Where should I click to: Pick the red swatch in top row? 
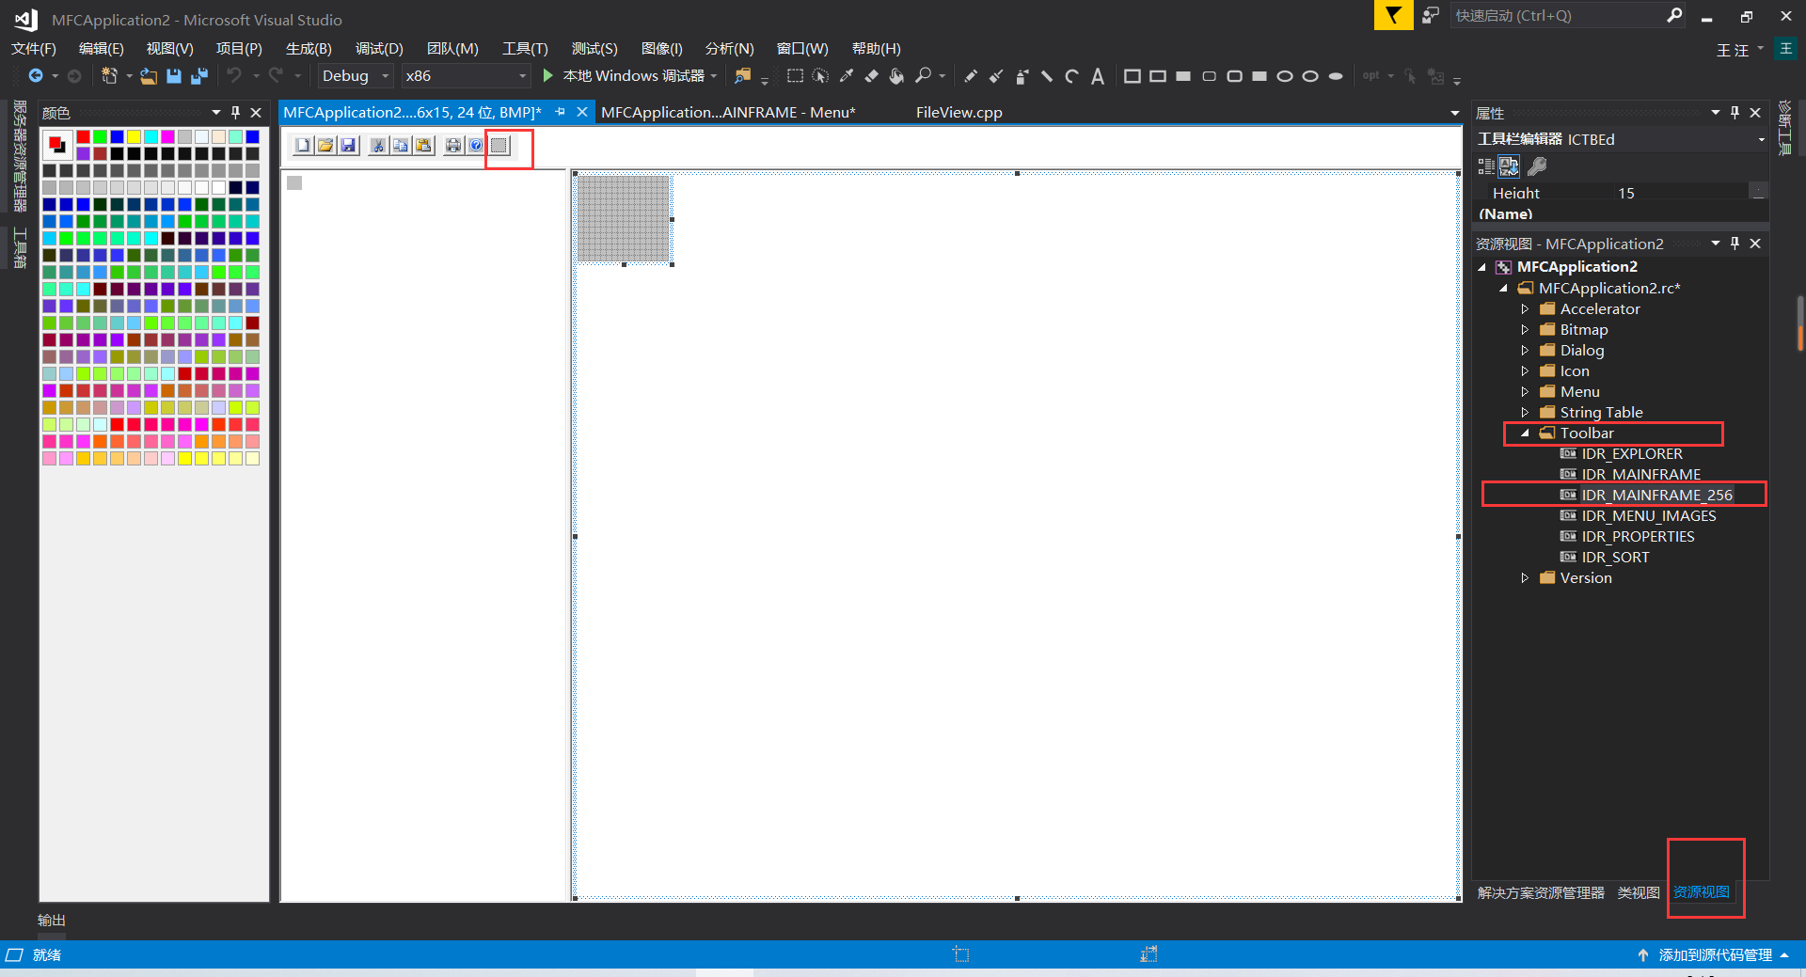[x=83, y=137]
